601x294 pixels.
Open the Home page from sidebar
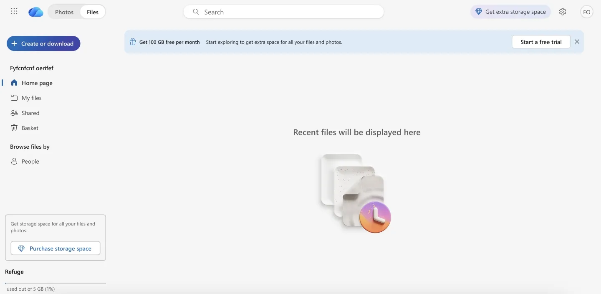tap(37, 83)
